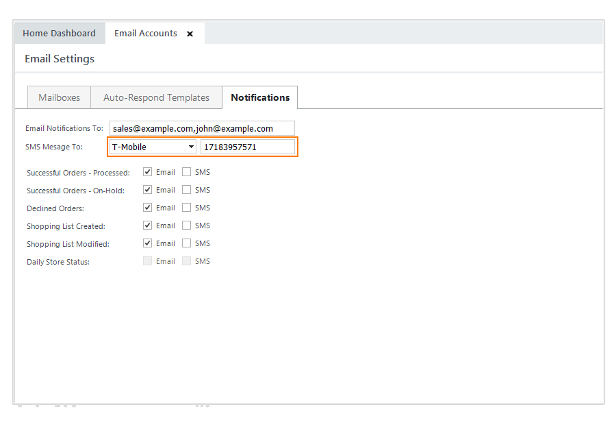
Task: Click the 'Successful Orders - Processed:' label
Action: coord(78,173)
